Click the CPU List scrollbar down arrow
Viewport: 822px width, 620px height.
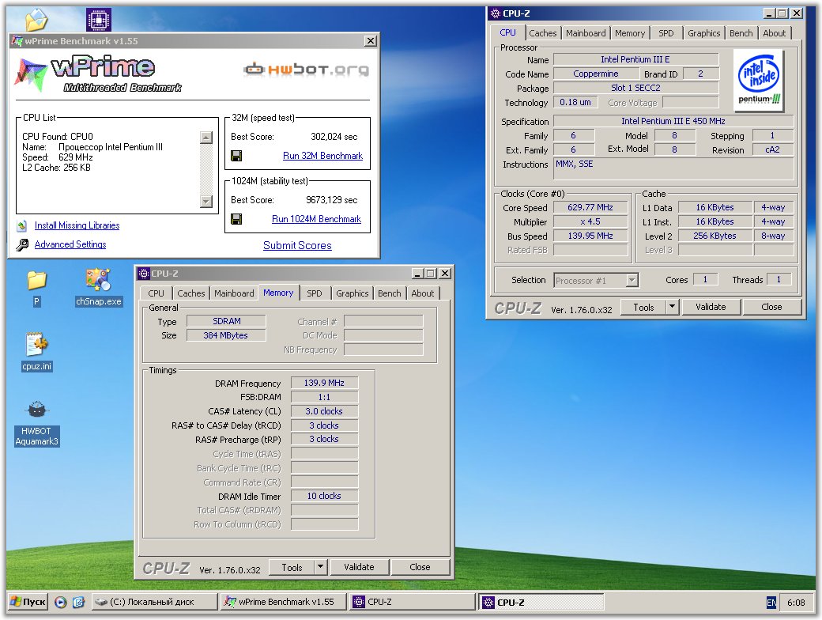206,202
